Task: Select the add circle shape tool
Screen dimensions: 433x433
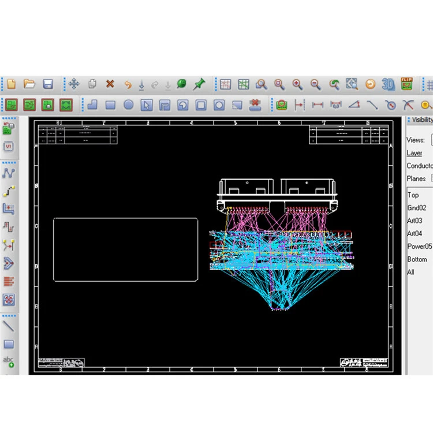Action: (128, 104)
